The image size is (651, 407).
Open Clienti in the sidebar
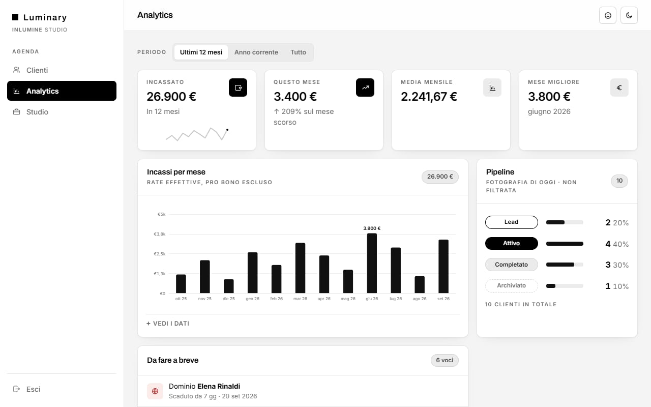[62, 70]
